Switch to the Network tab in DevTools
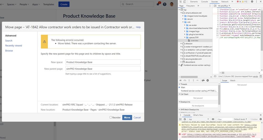 click(225, 2)
